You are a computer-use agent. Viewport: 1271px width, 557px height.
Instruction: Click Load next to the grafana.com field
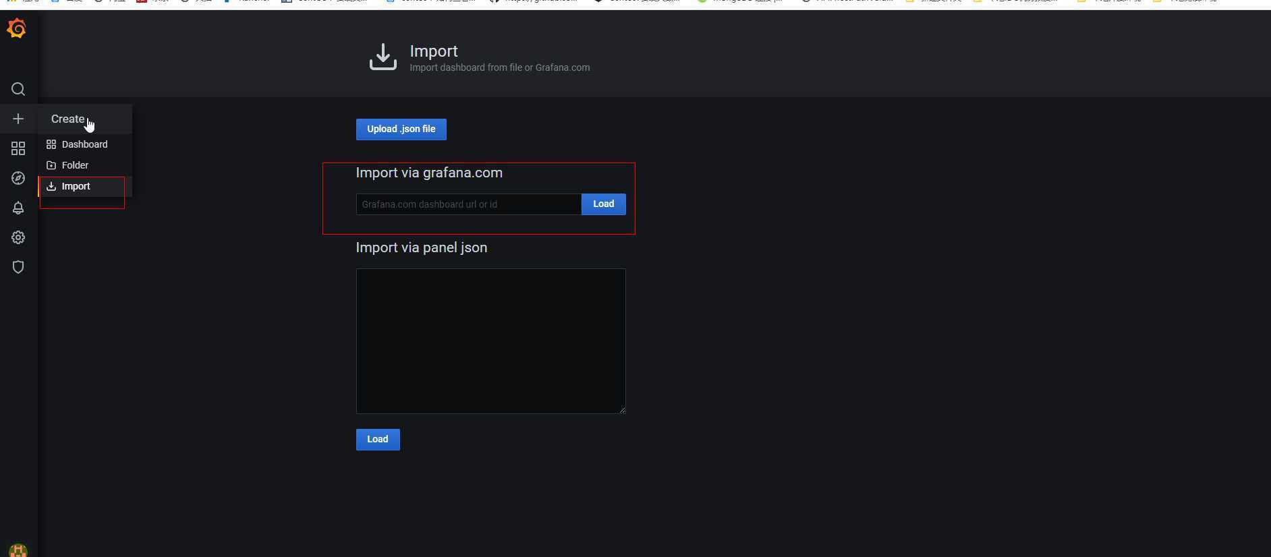(604, 204)
